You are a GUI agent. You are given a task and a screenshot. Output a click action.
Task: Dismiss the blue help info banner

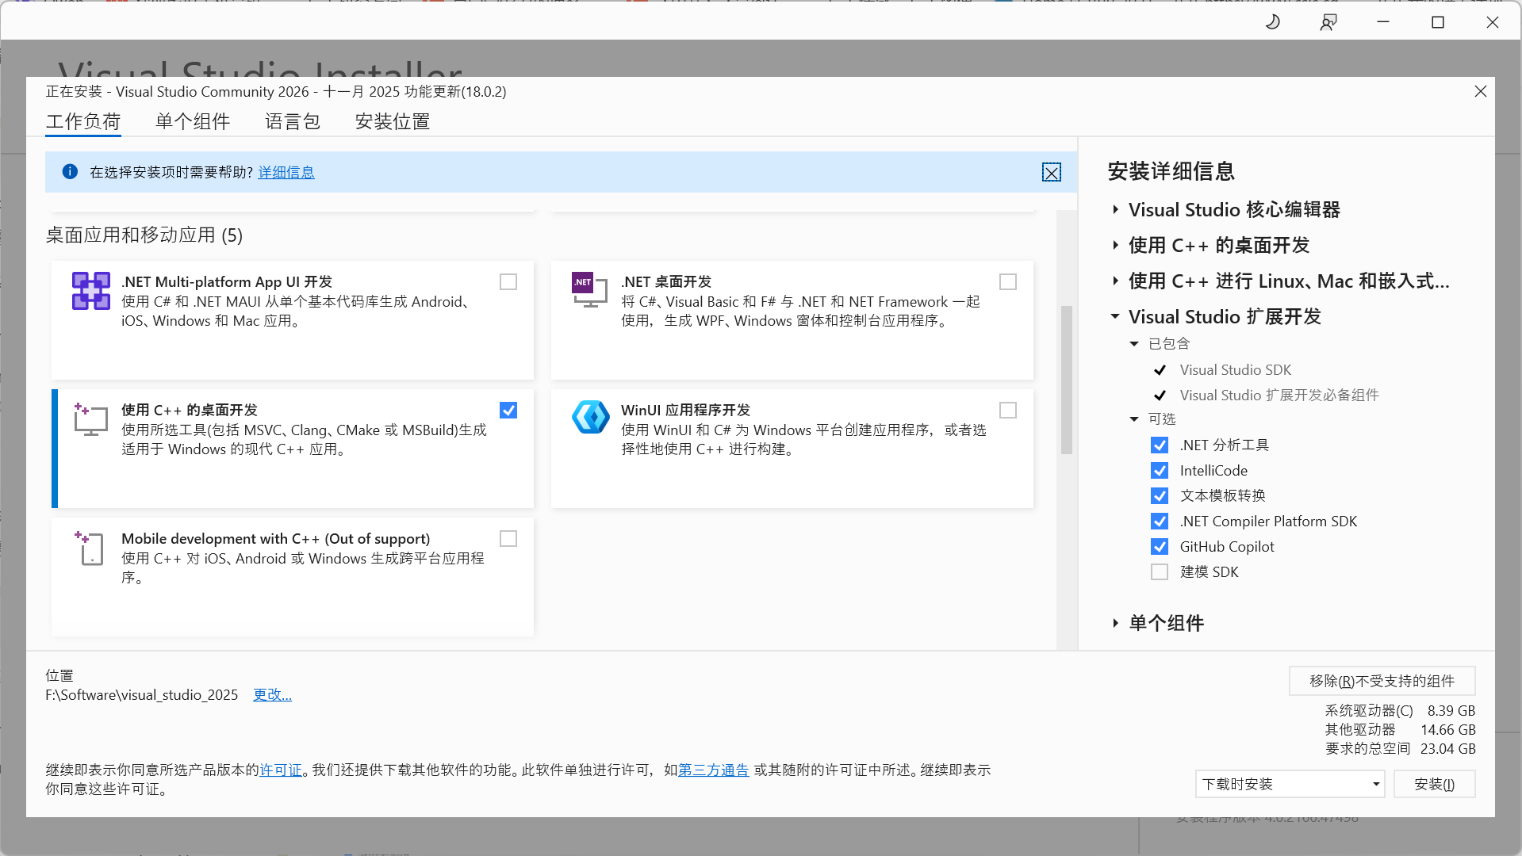(x=1052, y=172)
